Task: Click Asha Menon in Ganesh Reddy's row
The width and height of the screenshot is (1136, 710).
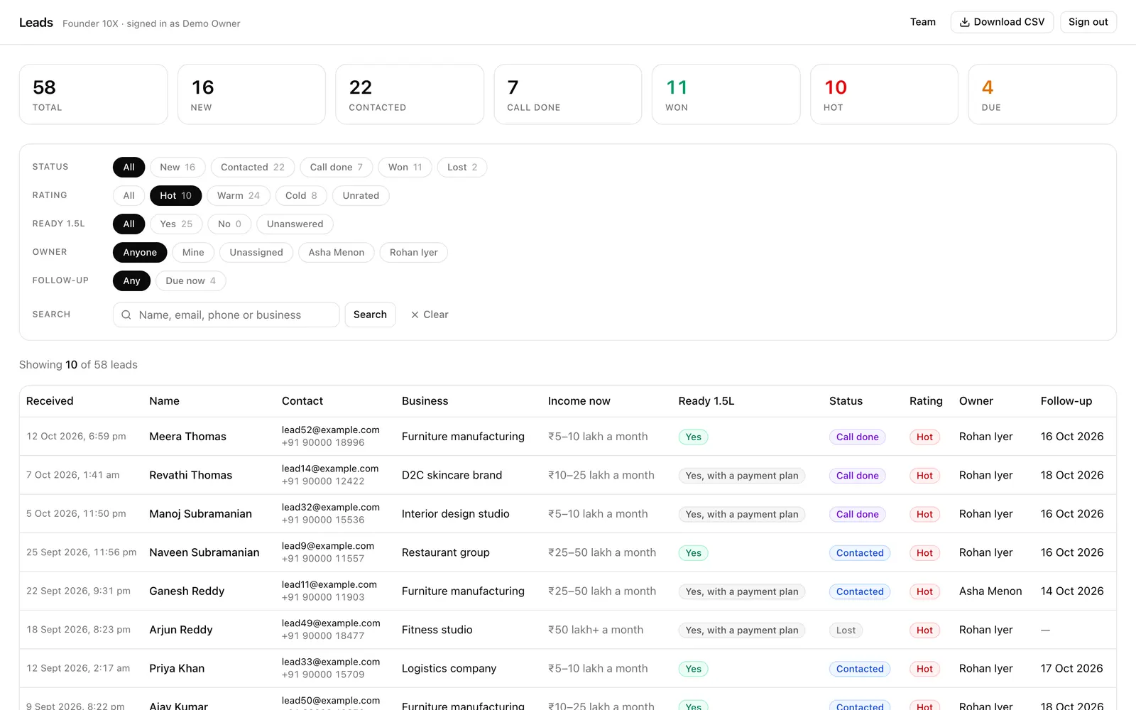Action: [x=990, y=591]
